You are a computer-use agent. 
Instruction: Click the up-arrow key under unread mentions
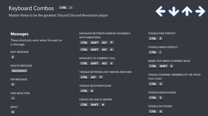[x=112, y=43]
